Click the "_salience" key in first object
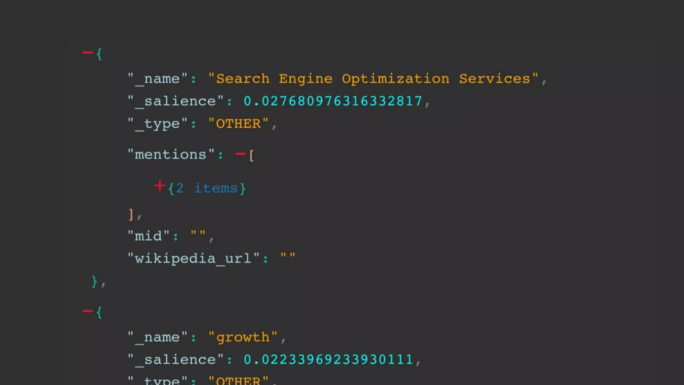684x385 pixels. (176, 101)
